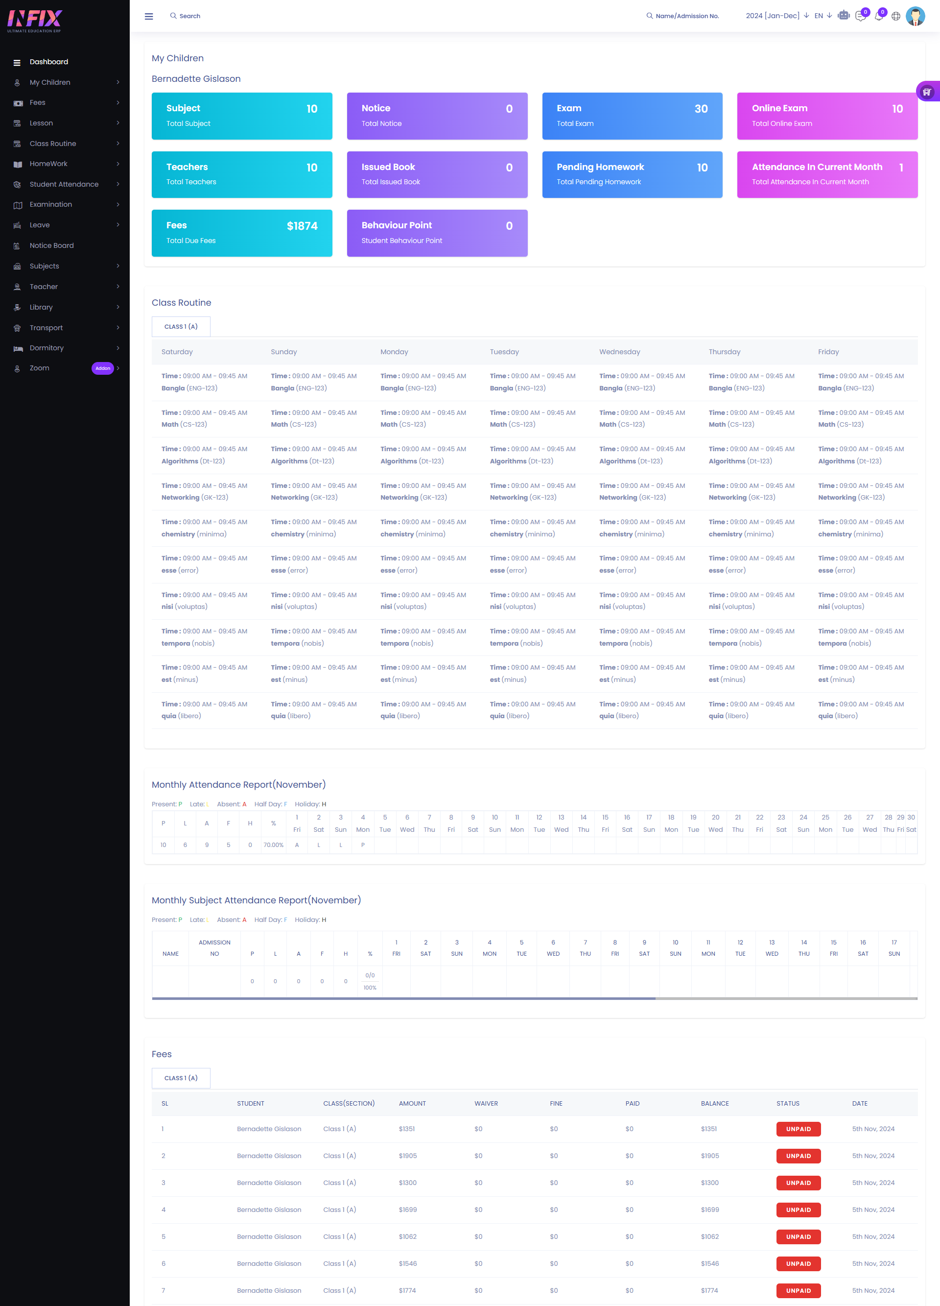Image resolution: width=940 pixels, height=1306 pixels.
Task: Click the first UNPAID status button
Action: coord(798,1129)
